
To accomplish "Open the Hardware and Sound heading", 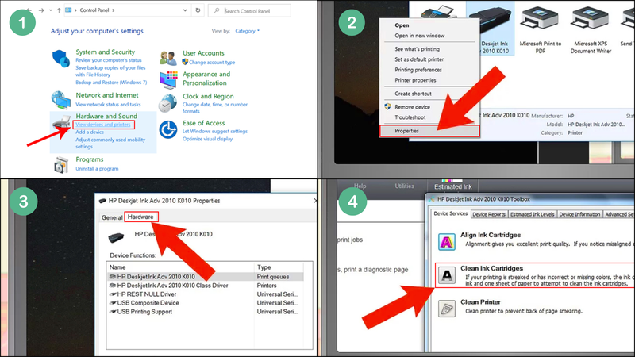I will (106, 116).
